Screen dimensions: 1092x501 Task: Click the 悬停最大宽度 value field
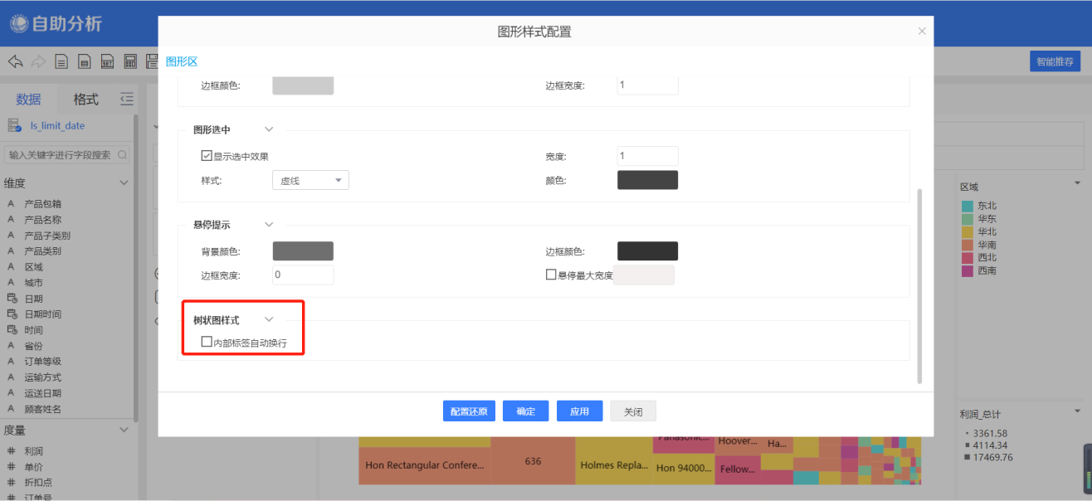click(x=644, y=275)
